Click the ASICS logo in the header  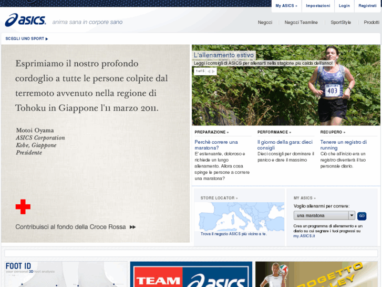click(x=25, y=20)
